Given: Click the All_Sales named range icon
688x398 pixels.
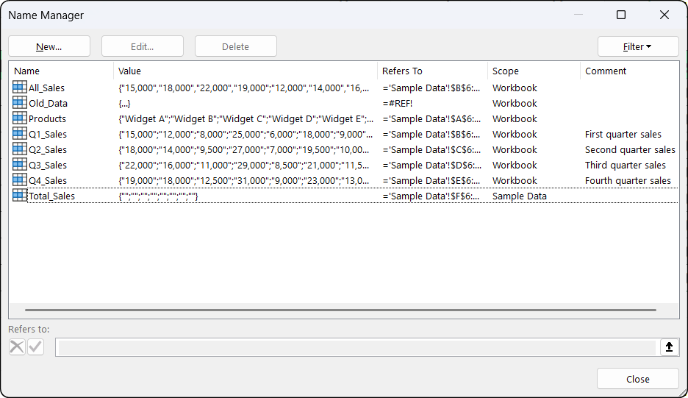Looking at the screenshot, I should pyautogui.click(x=19, y=88).
